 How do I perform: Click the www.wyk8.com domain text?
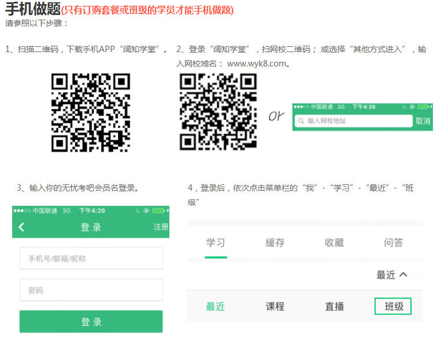257,64
